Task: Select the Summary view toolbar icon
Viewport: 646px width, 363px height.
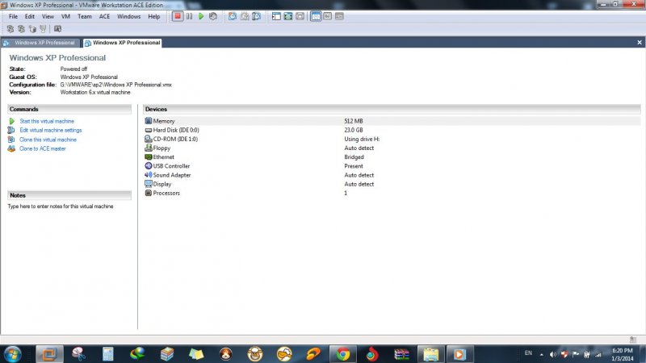Action: pyautogui.click(x=316, y=16)
